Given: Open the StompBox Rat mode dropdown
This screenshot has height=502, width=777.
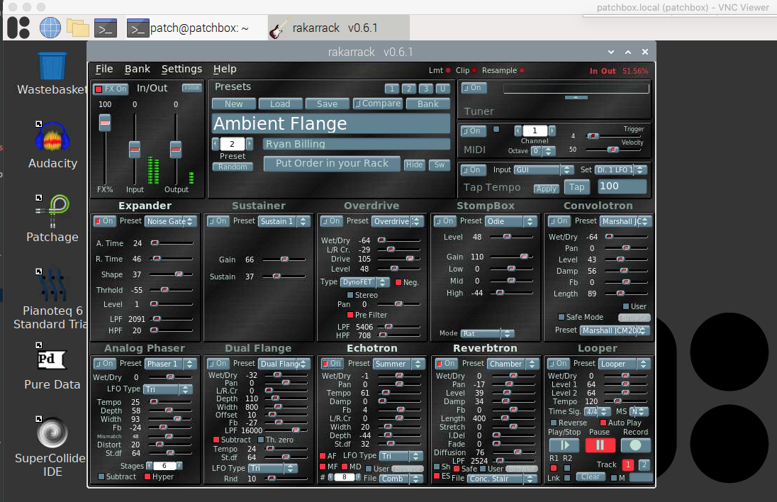Looking at the screenshot, I should coord(488,333).
